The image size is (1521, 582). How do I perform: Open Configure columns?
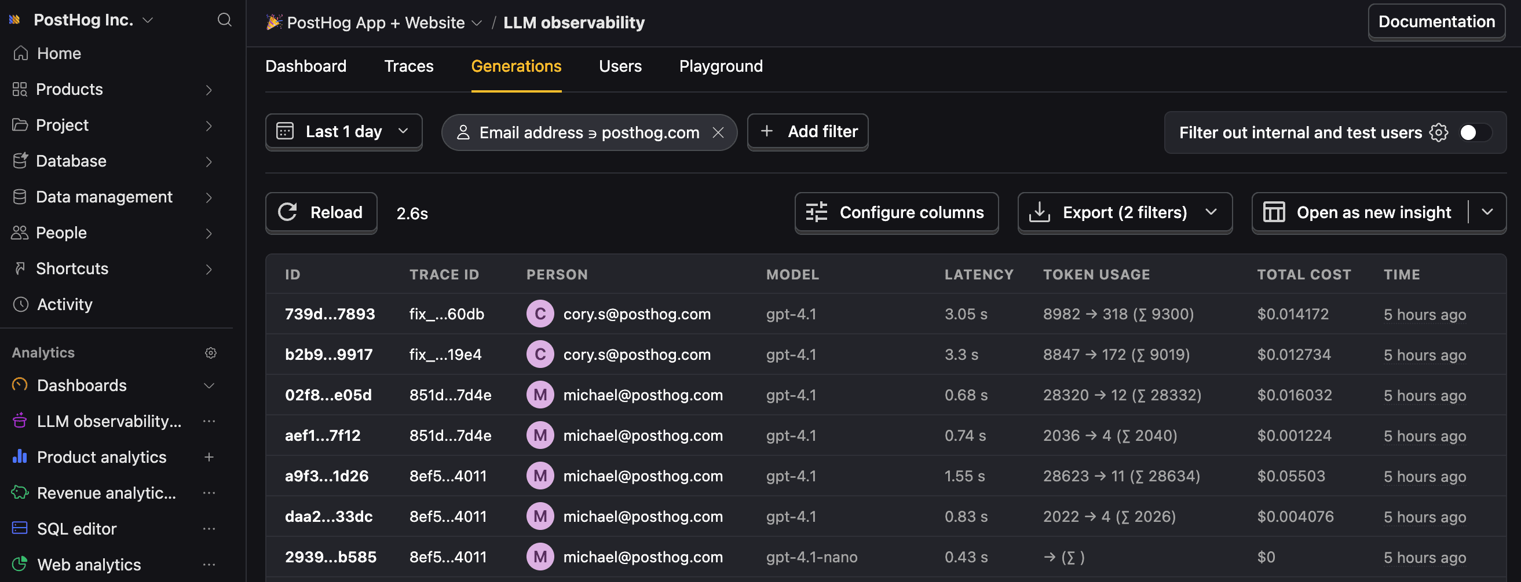896,212
